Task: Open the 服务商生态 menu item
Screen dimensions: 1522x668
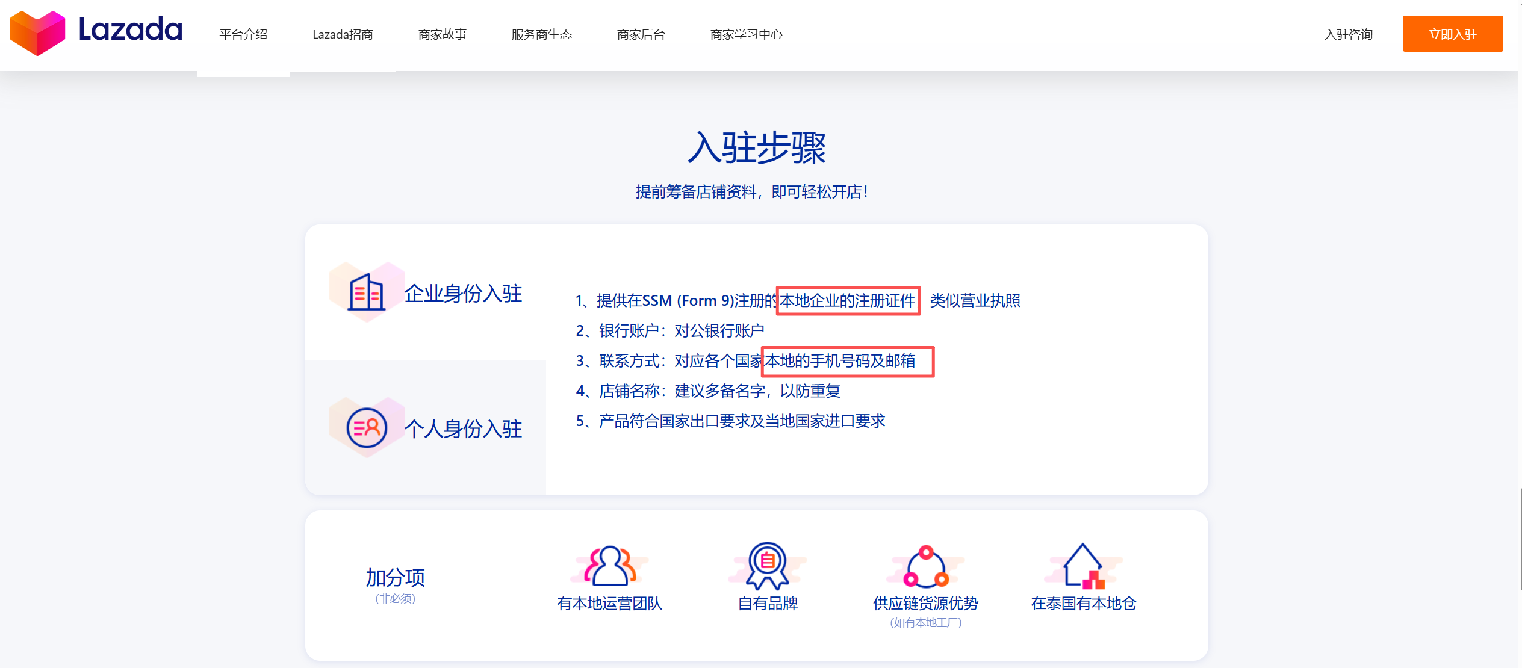Action: pos(542,34)
